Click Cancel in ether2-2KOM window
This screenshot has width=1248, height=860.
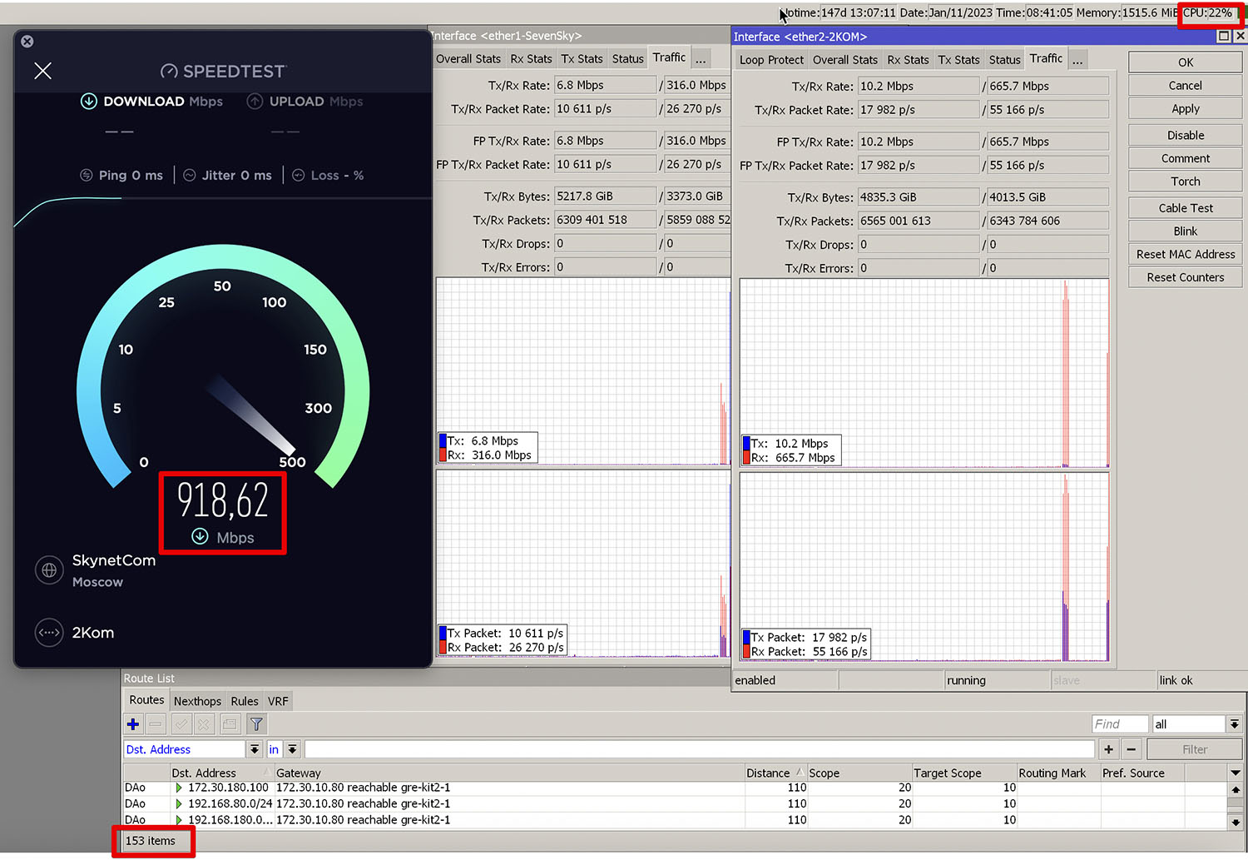(x=1186, y=85)
